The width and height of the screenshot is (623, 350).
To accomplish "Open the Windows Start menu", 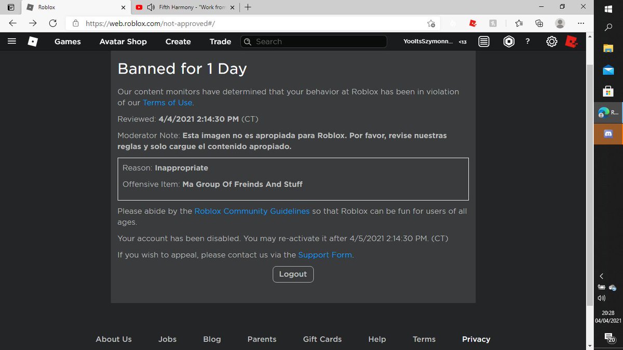I will 609,8.
